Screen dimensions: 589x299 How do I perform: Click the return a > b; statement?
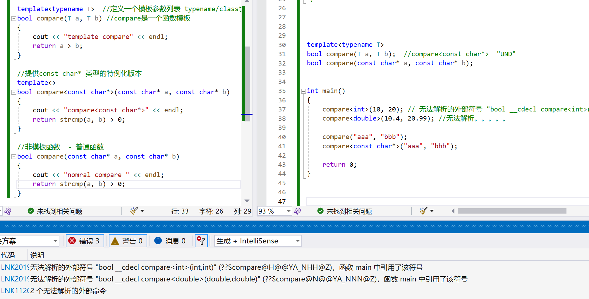pos(58,46)
